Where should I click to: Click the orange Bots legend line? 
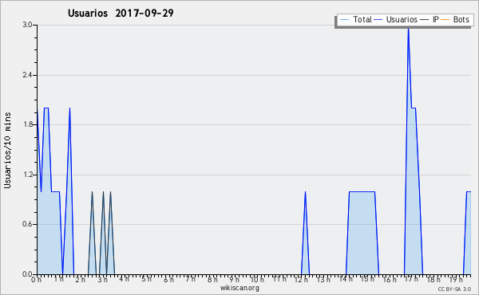point(445,20)
